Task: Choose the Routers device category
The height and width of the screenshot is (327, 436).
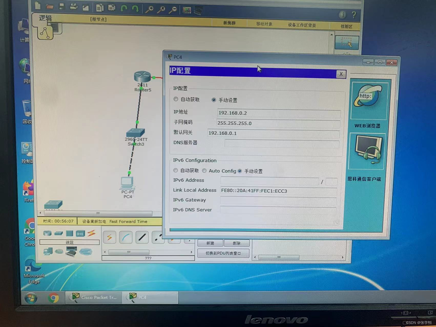Action: pyautogui.click(x=47, y=233)
